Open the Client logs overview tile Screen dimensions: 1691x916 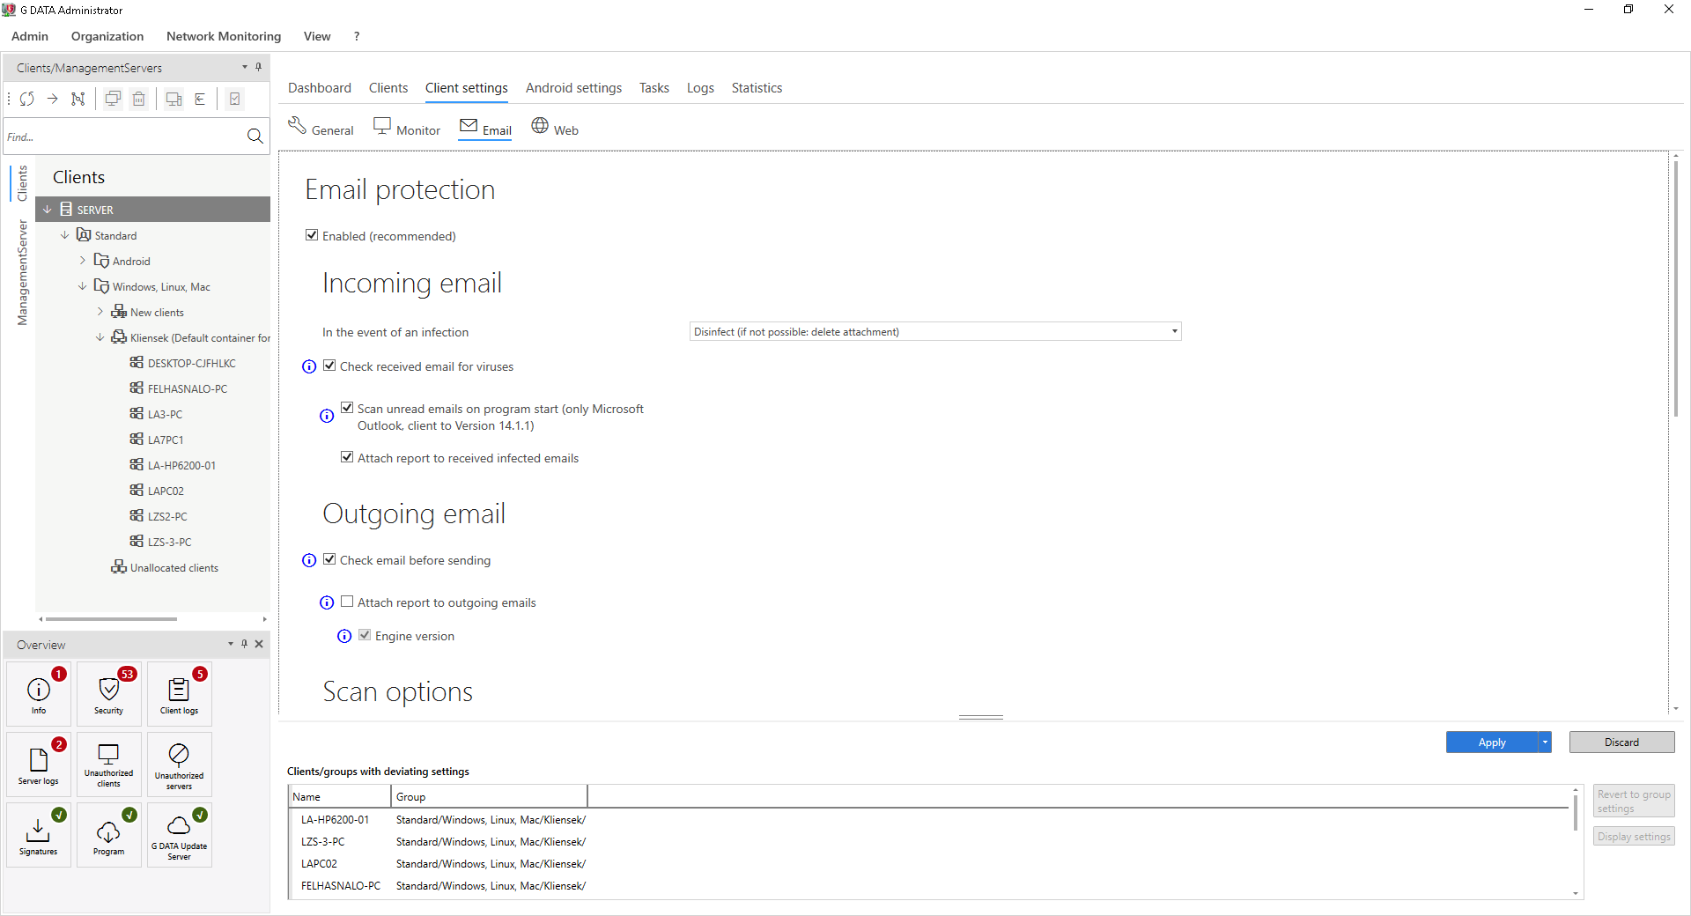[x=179, y=694]
